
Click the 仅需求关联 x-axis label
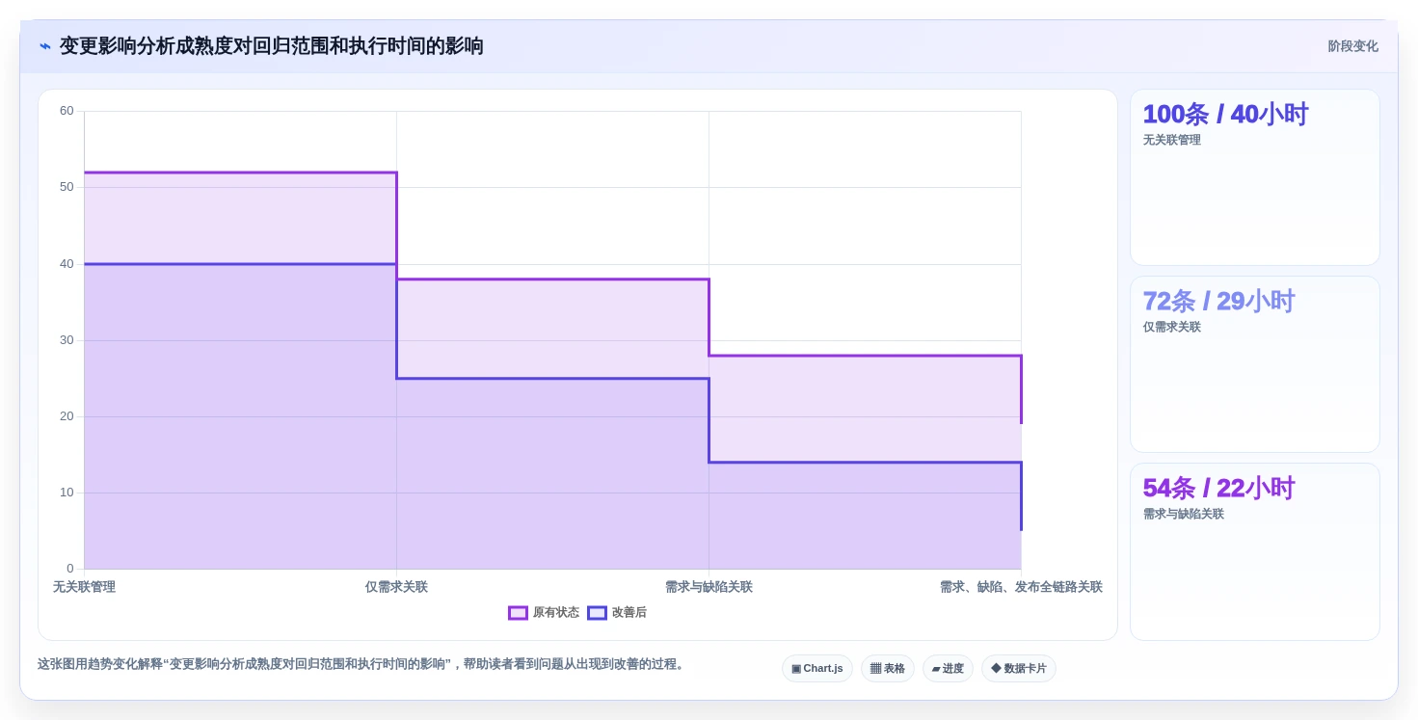pyautogui.click(x=396, y=587)
